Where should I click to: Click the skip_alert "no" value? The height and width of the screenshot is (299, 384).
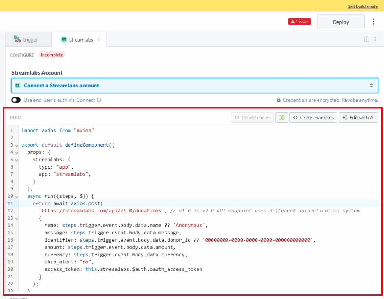85,262
